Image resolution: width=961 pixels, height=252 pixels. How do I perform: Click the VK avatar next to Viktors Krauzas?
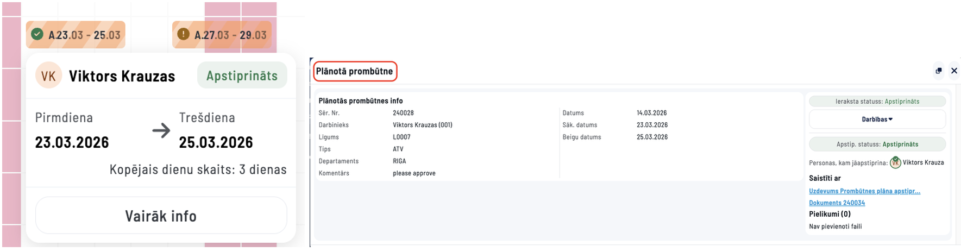pos(48,76)
